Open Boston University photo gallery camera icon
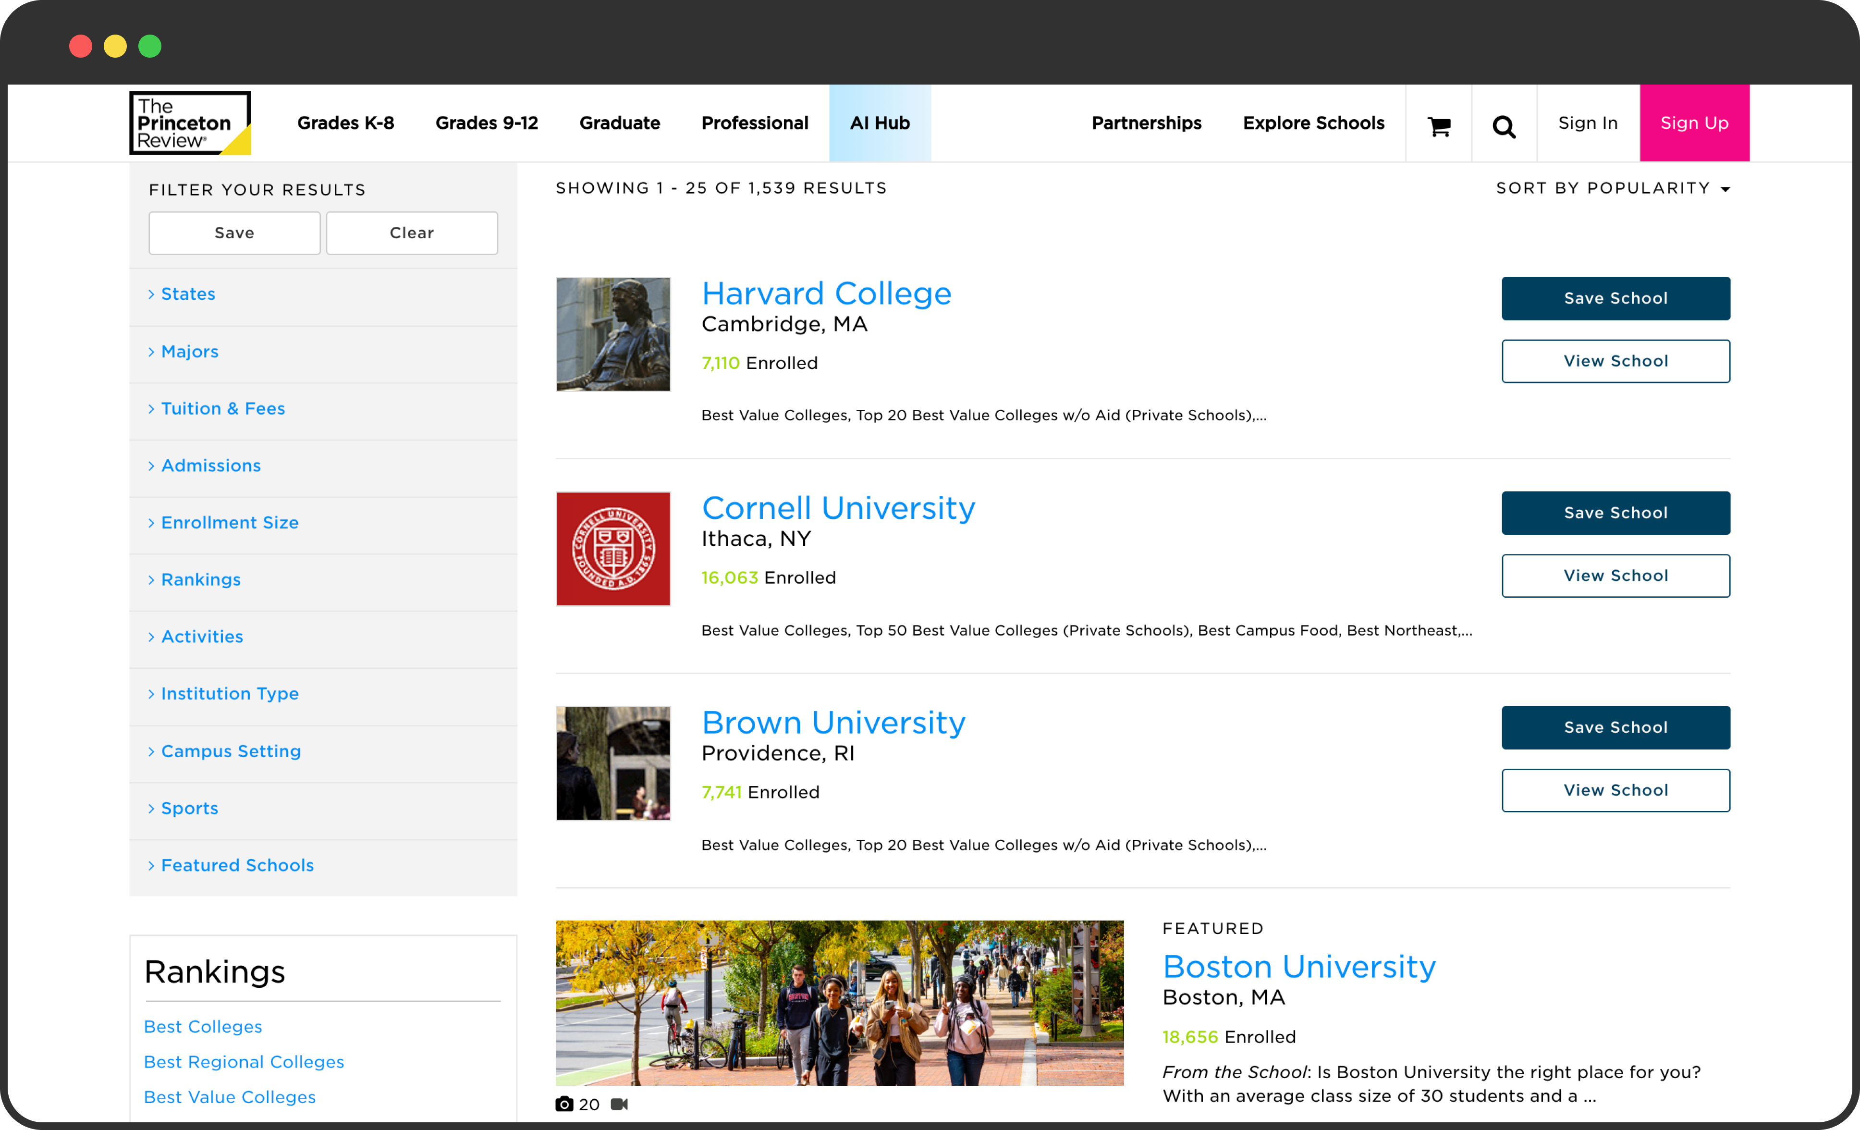 point(564,1105)
